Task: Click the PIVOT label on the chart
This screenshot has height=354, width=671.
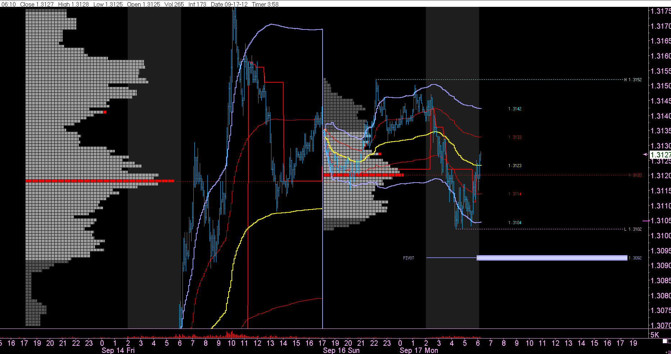Action: click(x=409, y=258)
